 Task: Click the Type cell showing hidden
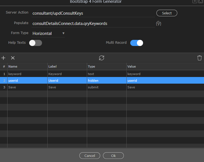(107, 81)
